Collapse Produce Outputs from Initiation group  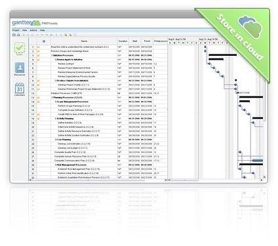(x=56, y=81)
